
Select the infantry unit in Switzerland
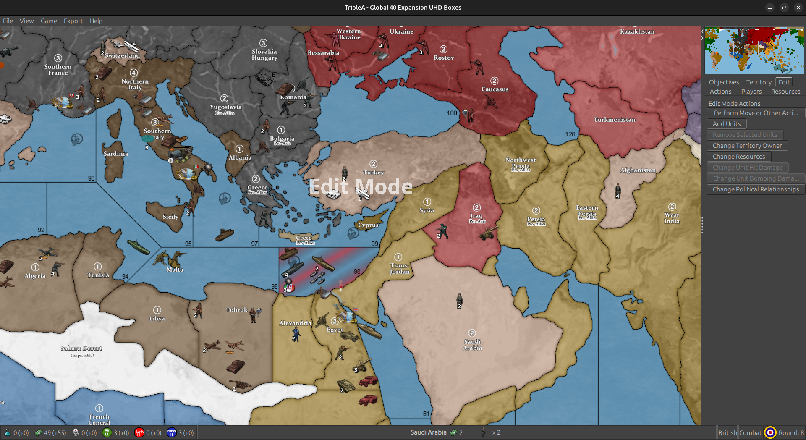click(103, 48)
